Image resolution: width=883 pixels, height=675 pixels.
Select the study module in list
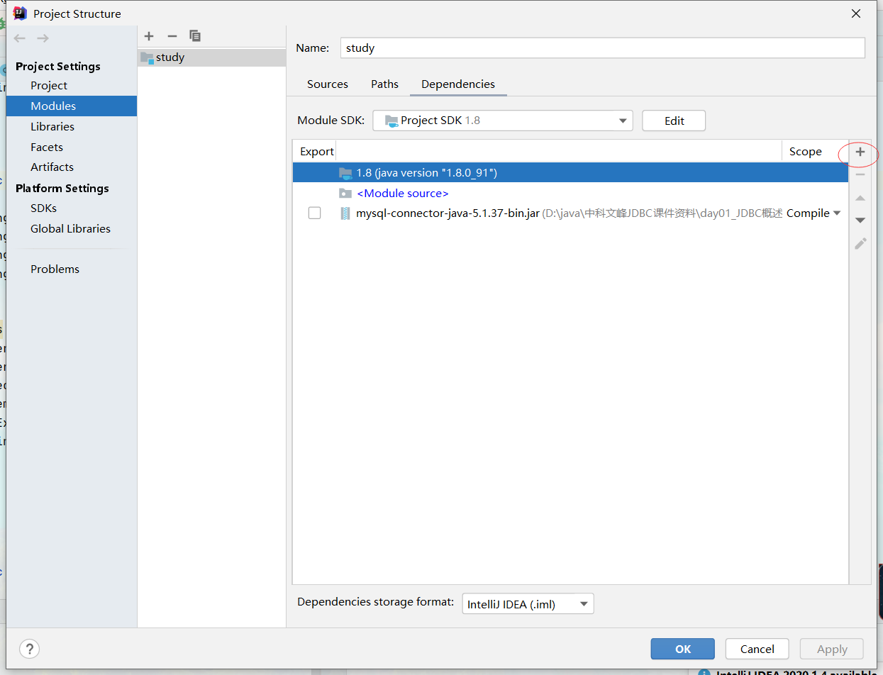click(x=211, y=57)
